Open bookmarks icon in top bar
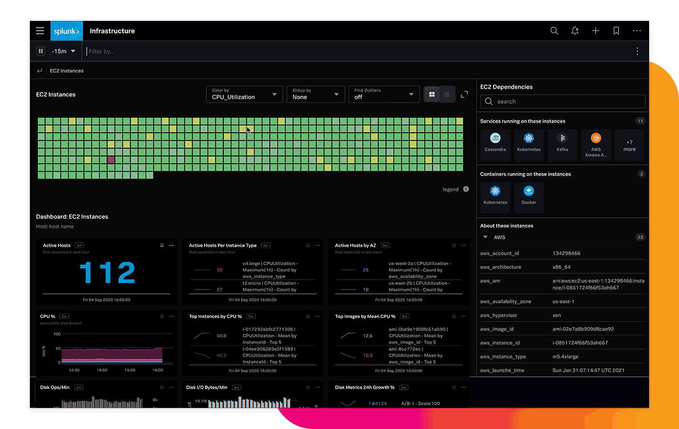 [x=616, y=31]
